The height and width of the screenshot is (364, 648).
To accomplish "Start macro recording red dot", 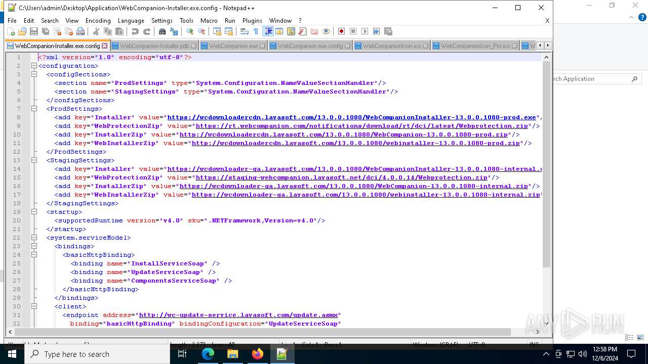I will pyautogui.click(x=342, y=31).
